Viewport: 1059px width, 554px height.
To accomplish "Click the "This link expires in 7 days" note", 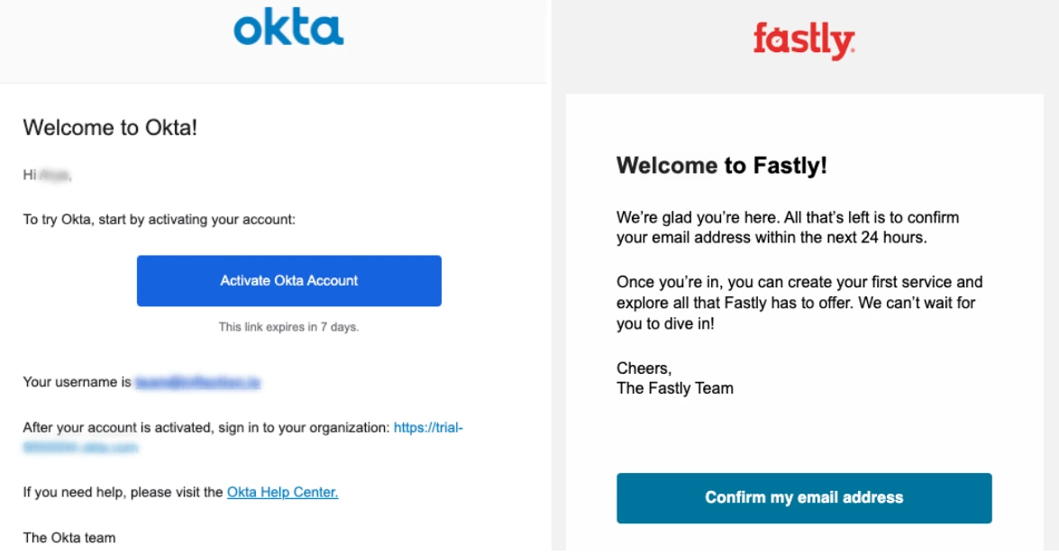I will 288,327.
